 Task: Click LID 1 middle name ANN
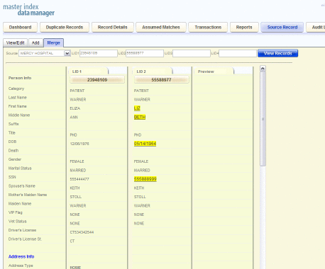pos(74,118)
